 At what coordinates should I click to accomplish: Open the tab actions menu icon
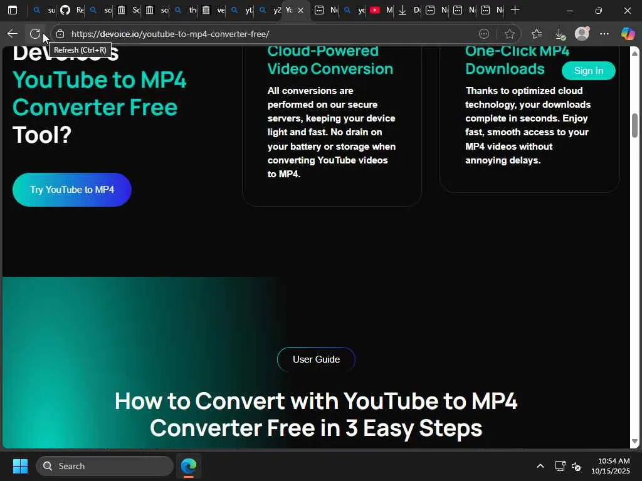coord(13,10)
